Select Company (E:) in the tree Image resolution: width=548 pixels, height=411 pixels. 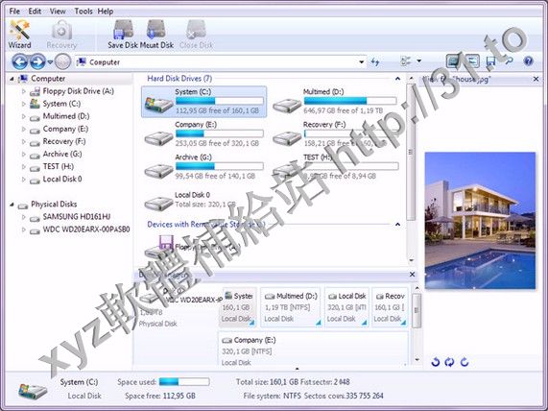pos(65,129)
